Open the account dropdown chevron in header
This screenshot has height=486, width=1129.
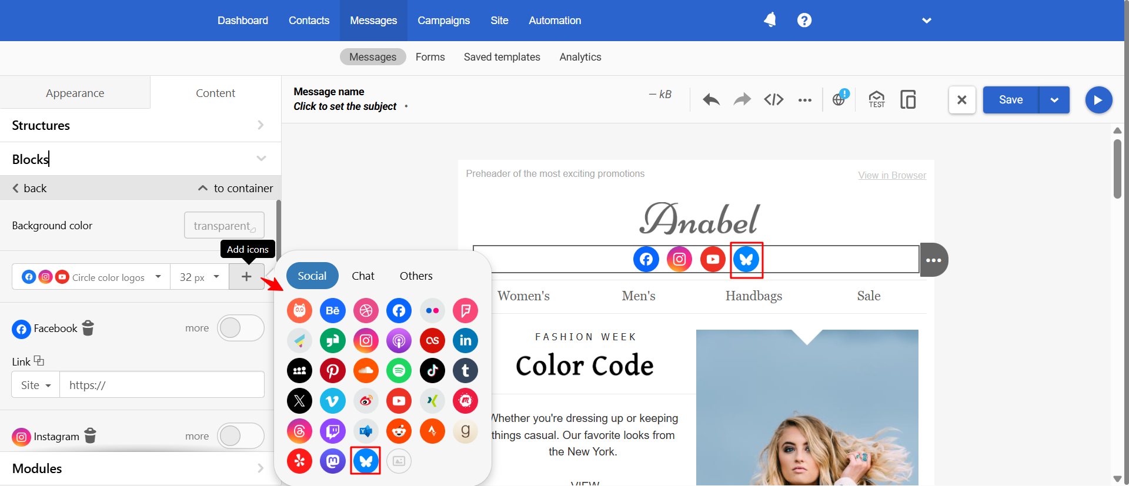[927, 21]
